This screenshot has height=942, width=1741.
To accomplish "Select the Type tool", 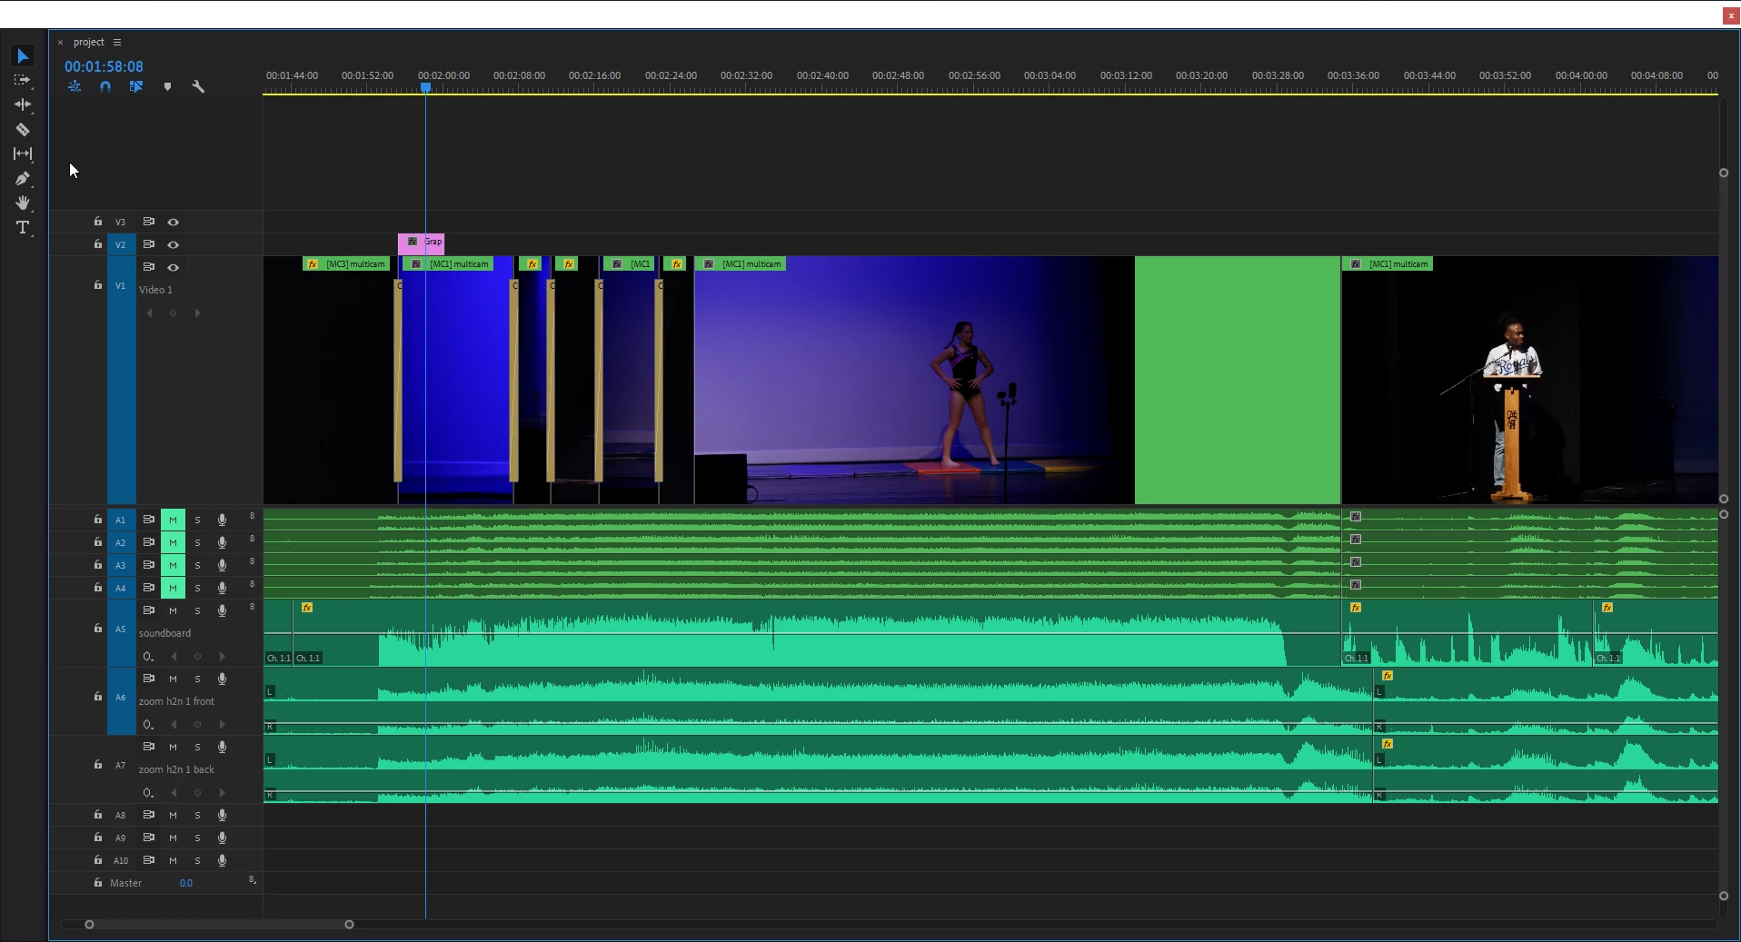I will (x=23, y=227).
